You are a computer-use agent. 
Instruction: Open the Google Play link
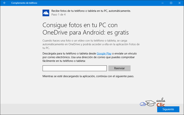point(104,53)
